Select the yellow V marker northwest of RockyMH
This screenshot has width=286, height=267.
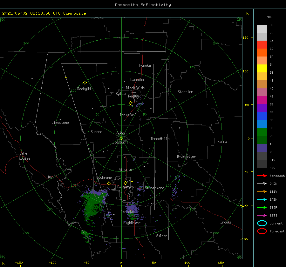pyautogui.click(x=66, y=77)
